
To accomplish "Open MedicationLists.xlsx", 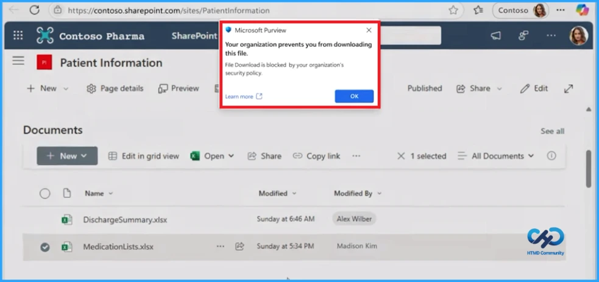I will [118, 247].
